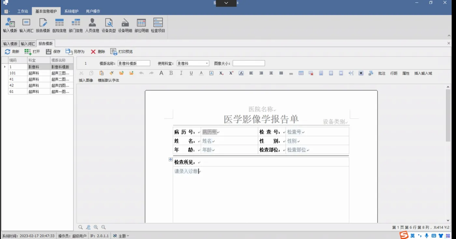Expand the table handle plus icon
Viewport: 456px width, 239px height.
point(170,159)
